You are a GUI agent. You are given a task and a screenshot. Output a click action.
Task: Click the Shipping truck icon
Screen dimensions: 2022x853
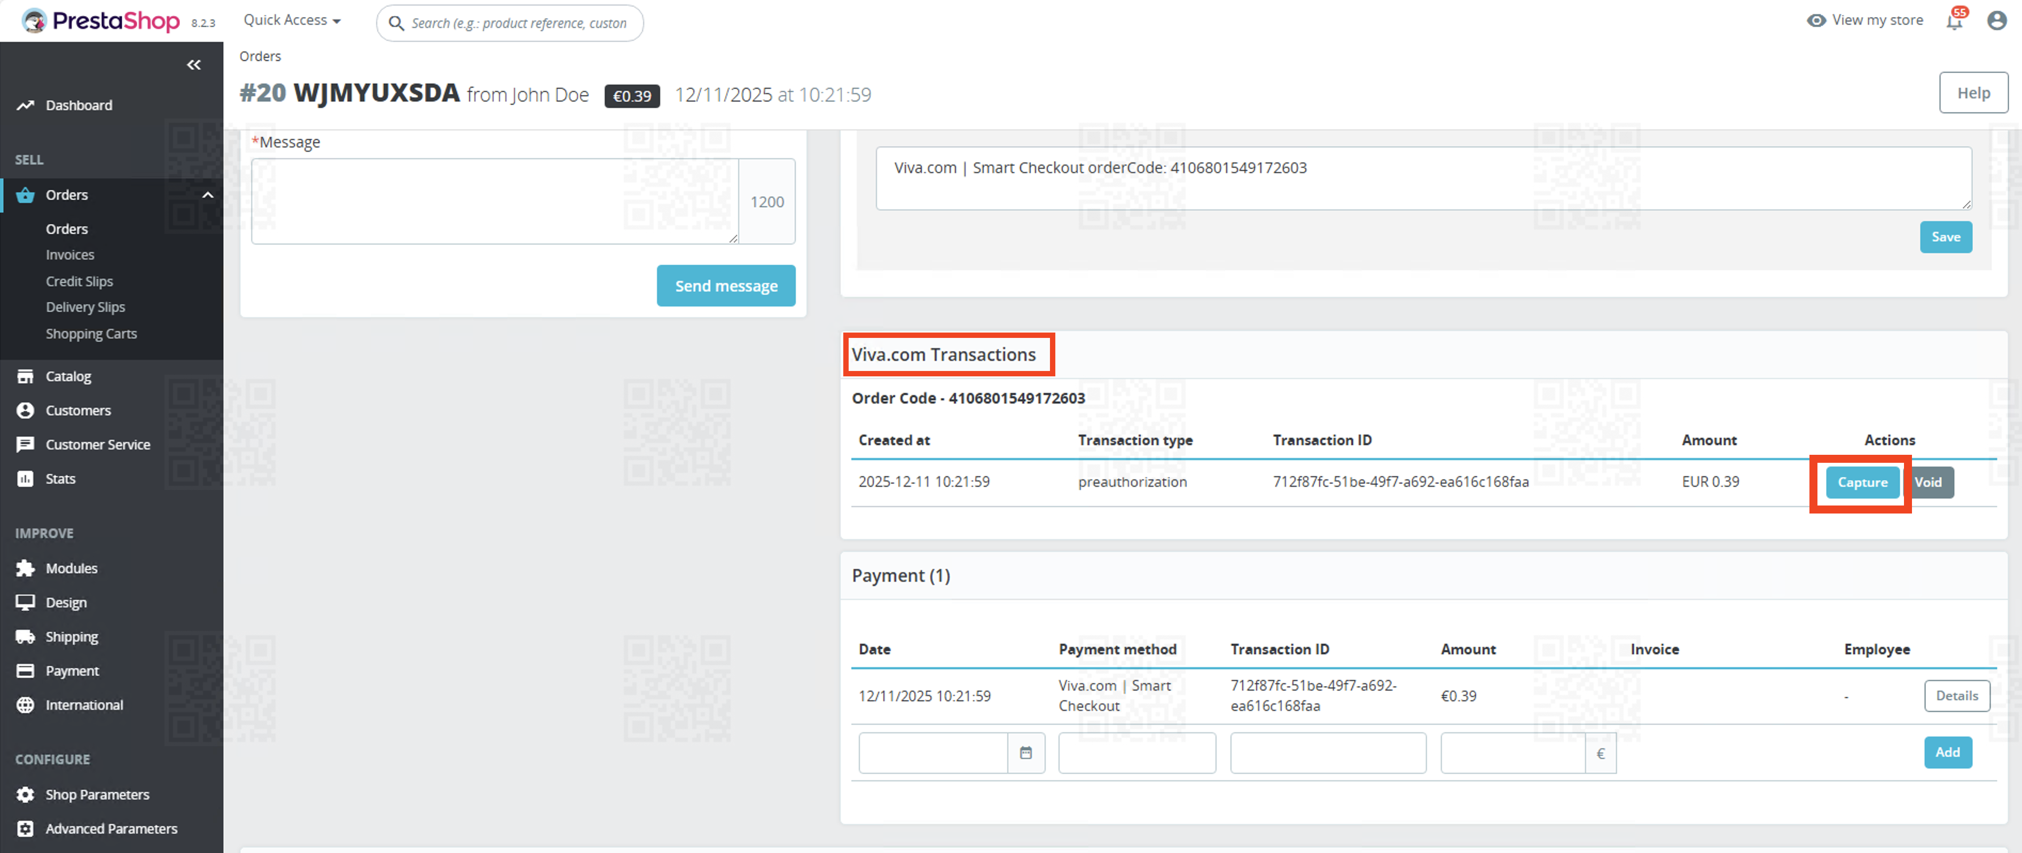coord(25,636)
